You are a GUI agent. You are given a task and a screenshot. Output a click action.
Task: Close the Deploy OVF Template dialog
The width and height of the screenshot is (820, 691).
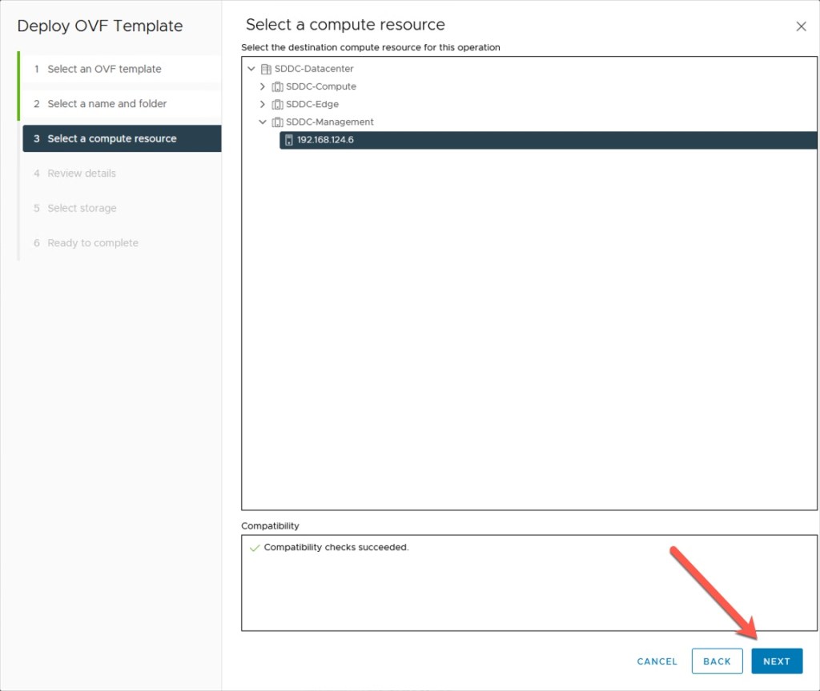coord(801,26)
